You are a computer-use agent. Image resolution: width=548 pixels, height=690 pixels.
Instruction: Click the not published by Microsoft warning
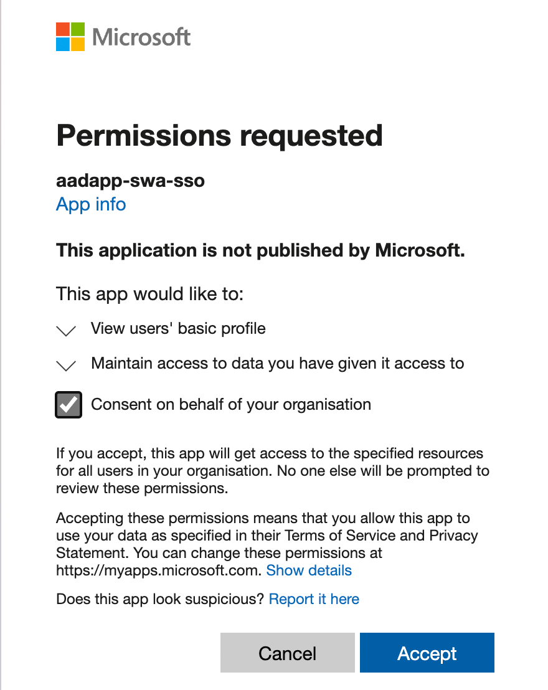[260, 250]
